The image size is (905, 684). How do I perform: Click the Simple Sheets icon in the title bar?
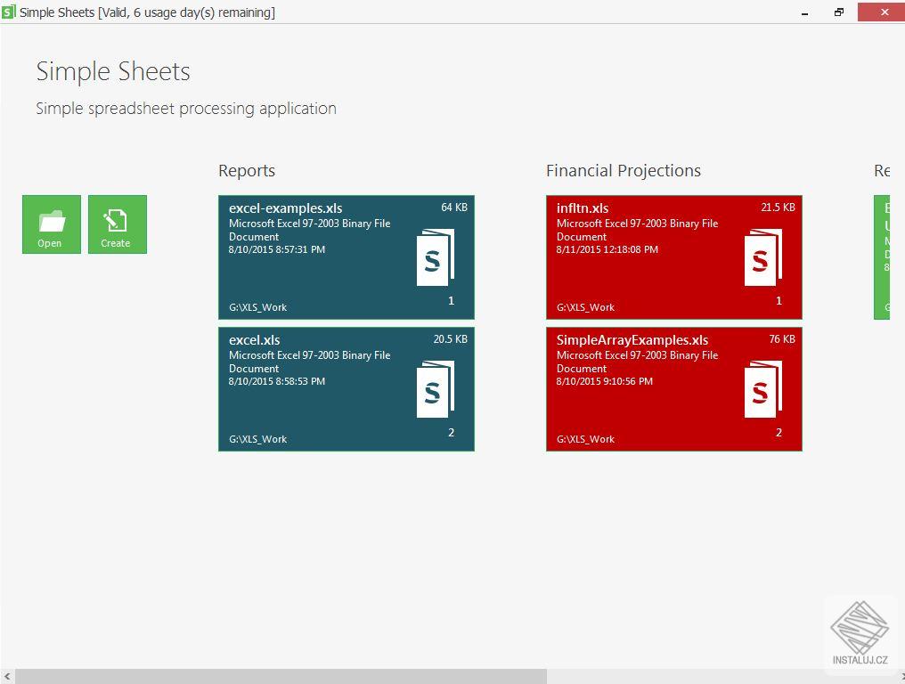pyautogui.click(x=9, y=12)
